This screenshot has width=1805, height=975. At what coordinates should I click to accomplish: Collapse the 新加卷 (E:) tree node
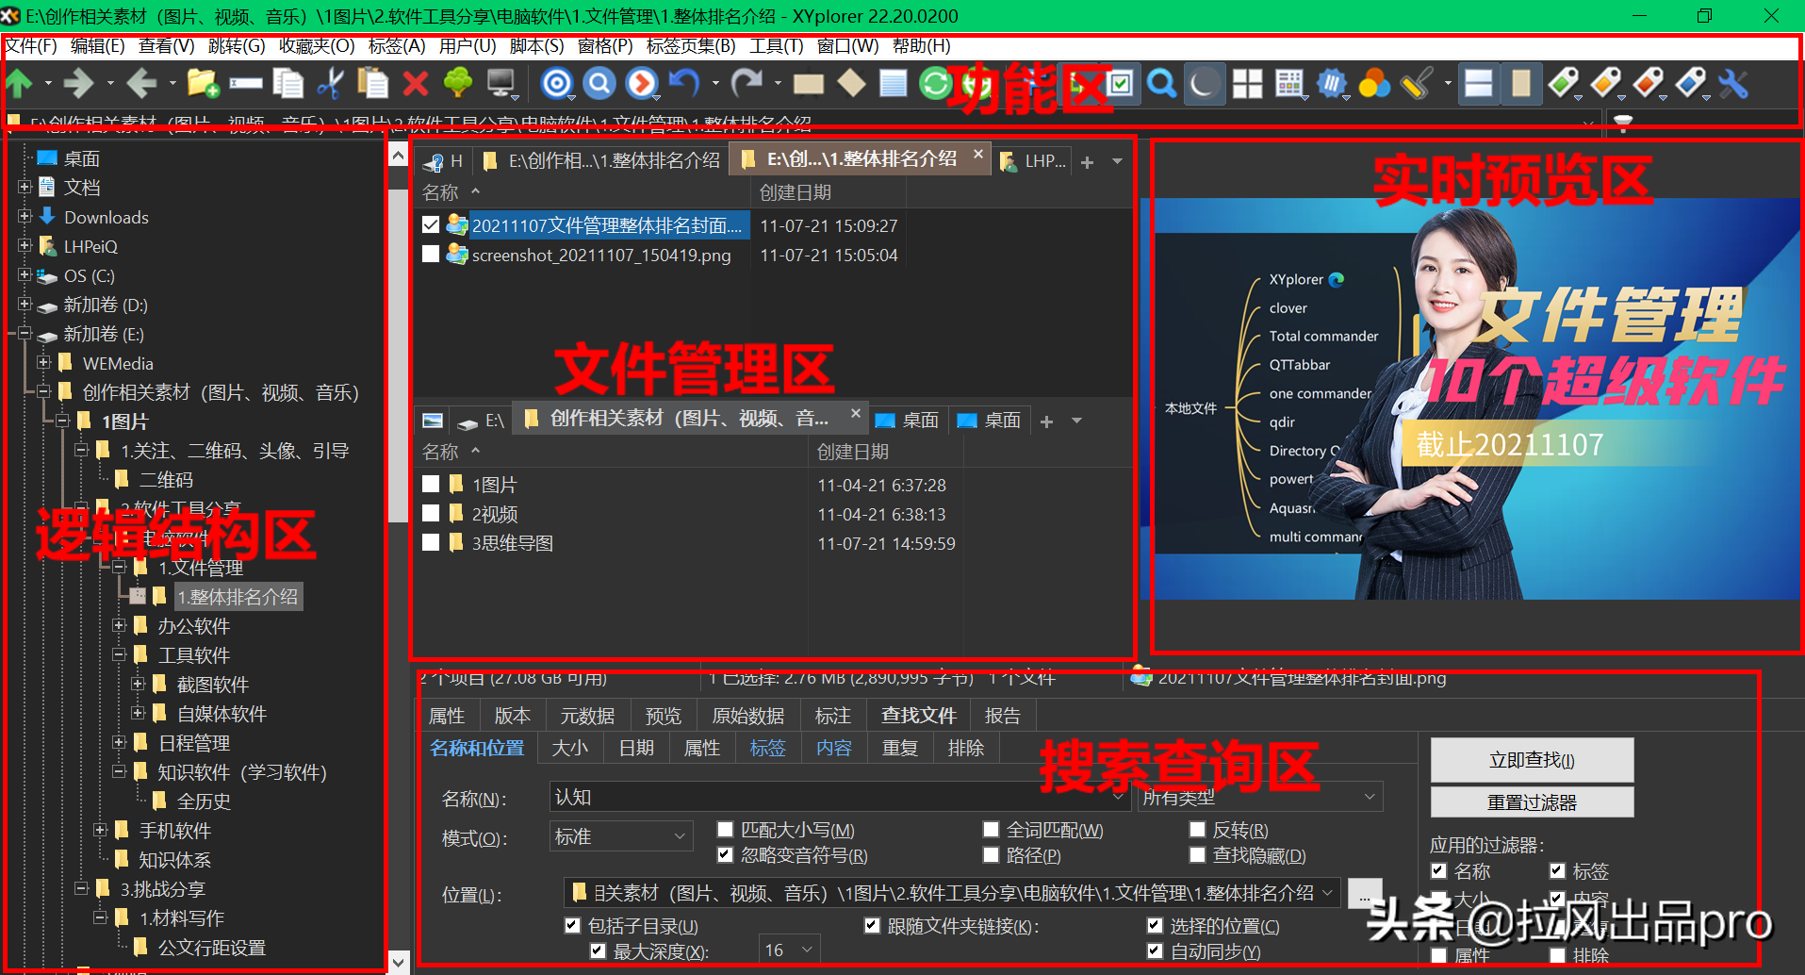(x=25, y=334)
